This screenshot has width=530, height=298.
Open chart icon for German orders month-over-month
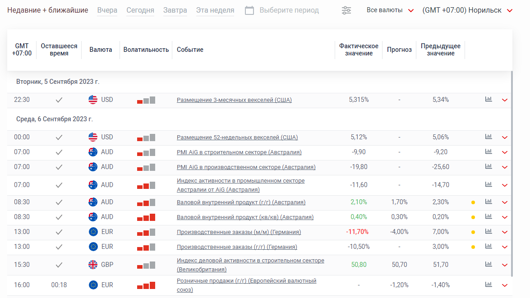[489, 231]
